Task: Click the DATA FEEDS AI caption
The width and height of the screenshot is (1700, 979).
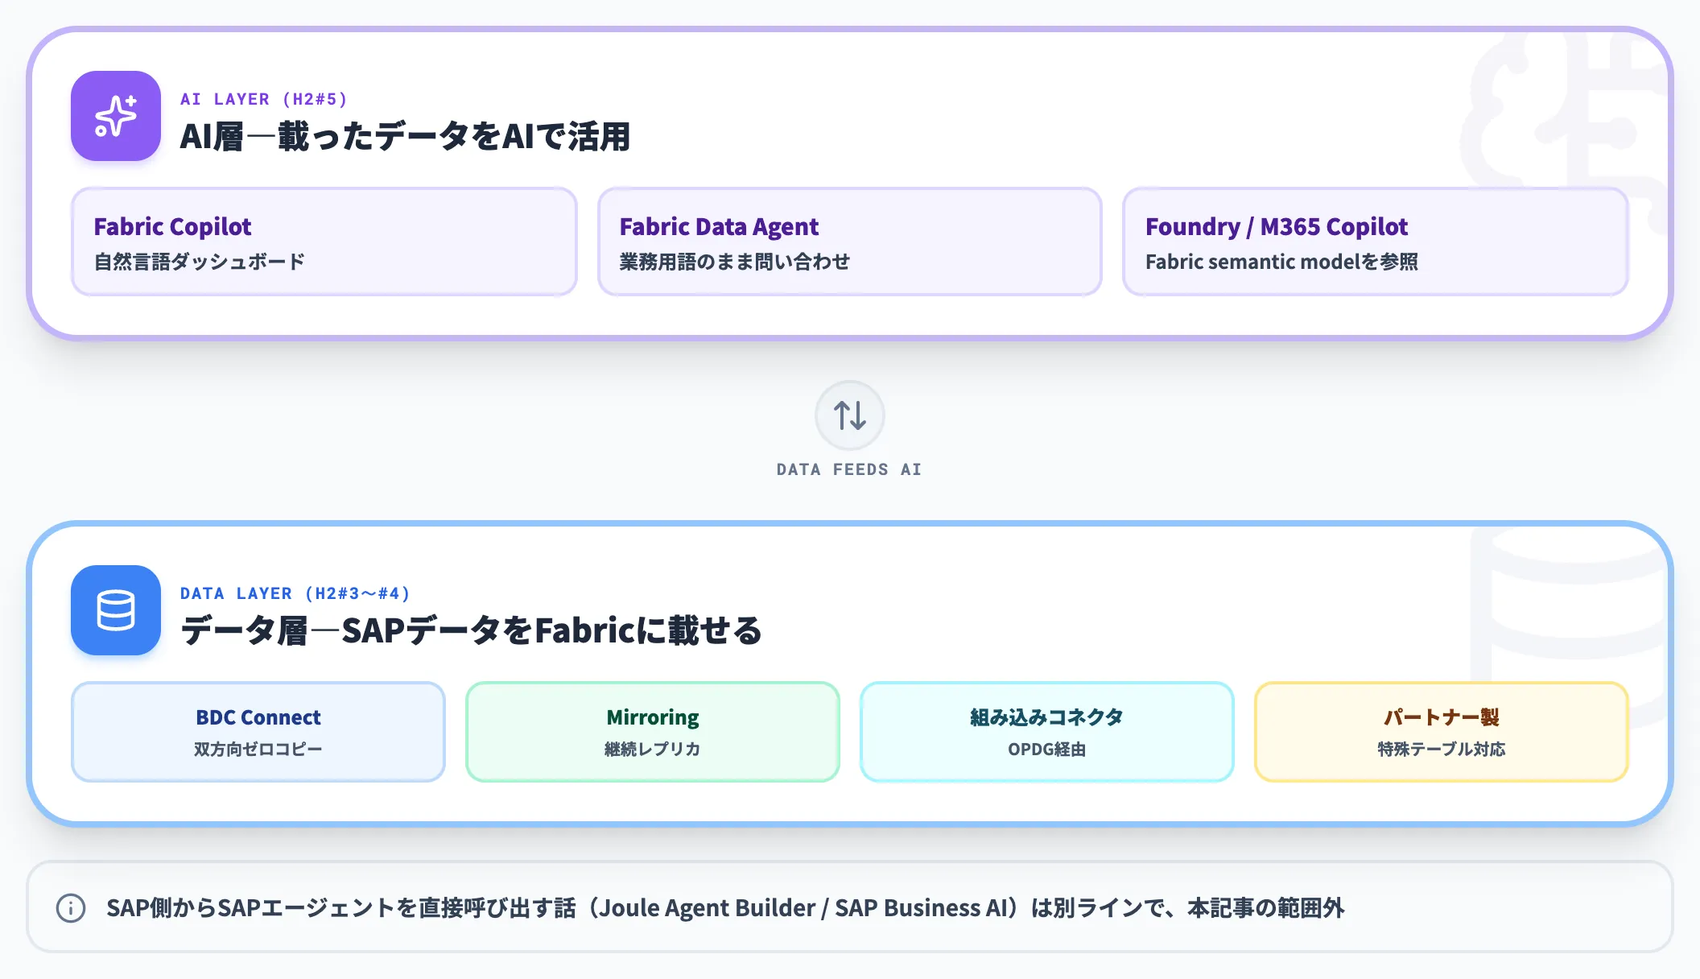Action: click(x=849, y=469)
